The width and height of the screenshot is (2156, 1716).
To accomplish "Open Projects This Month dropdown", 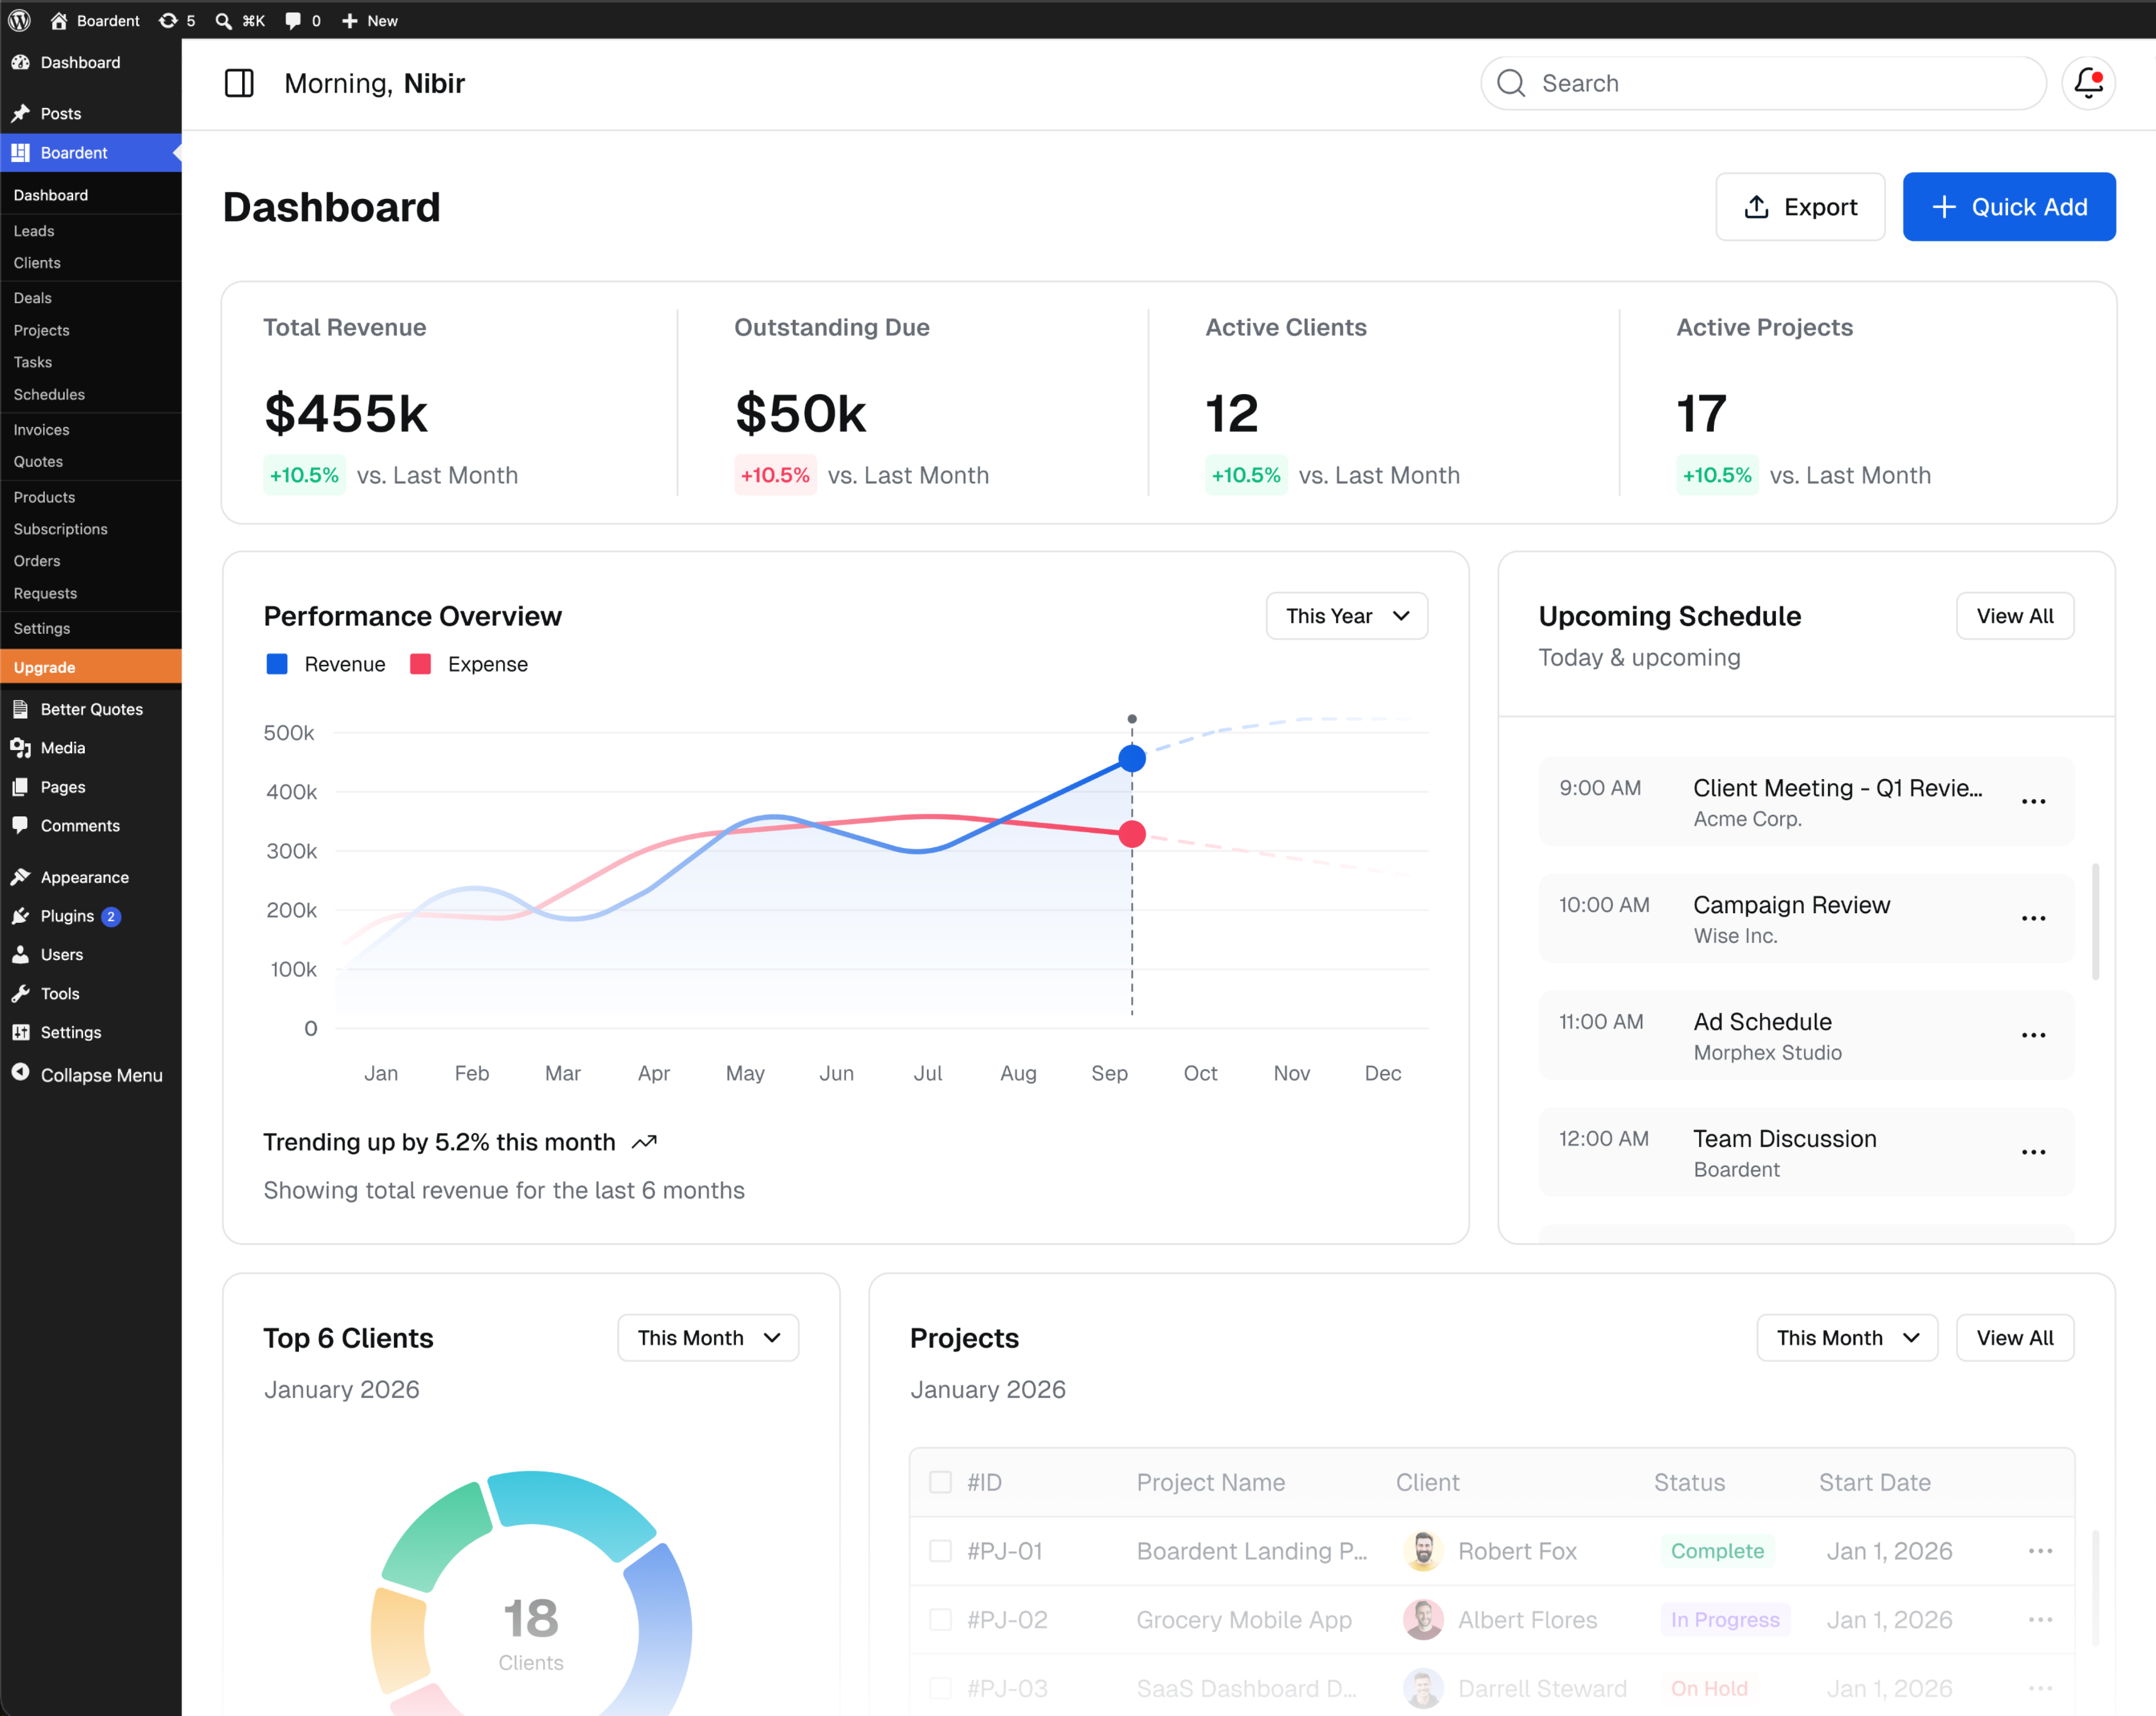I will coord(1847,1338).
